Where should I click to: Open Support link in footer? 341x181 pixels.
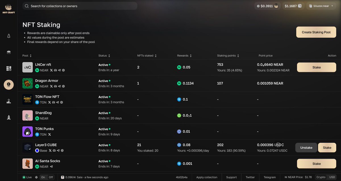point(231,177)
